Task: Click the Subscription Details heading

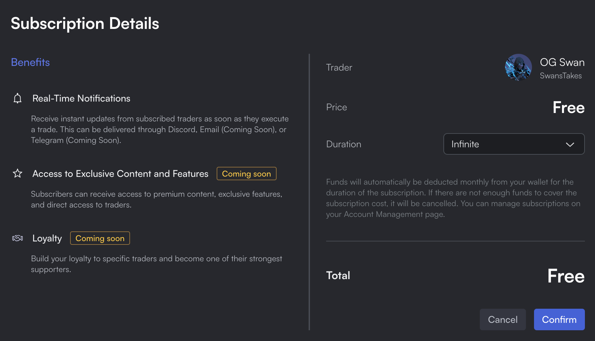Action: [x=85, y=24]
